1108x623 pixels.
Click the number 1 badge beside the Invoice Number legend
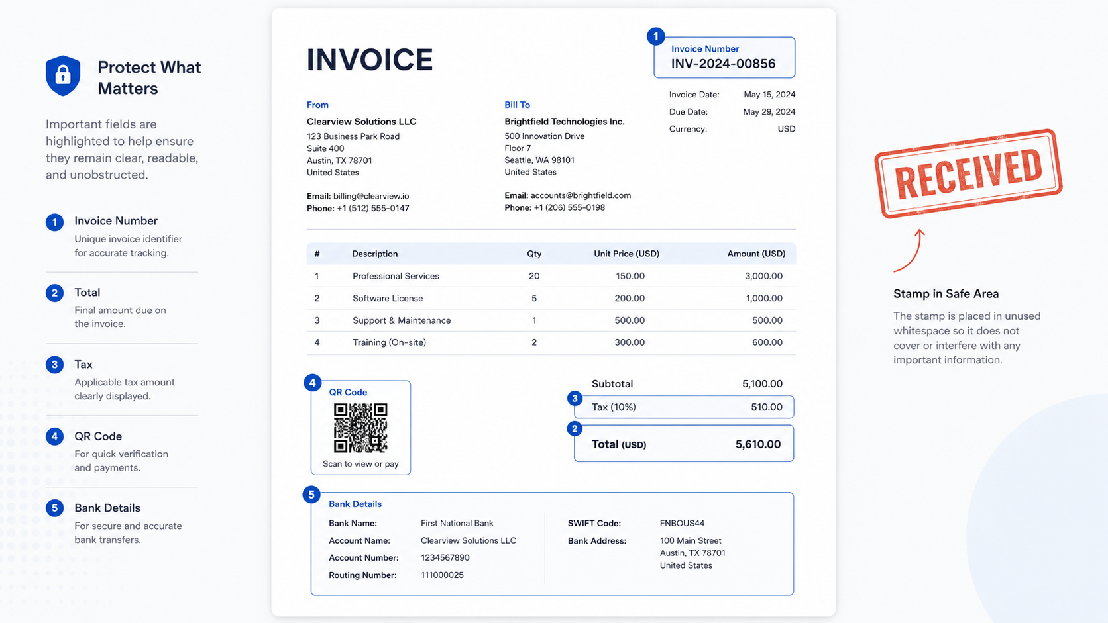(x=55, y=222)
